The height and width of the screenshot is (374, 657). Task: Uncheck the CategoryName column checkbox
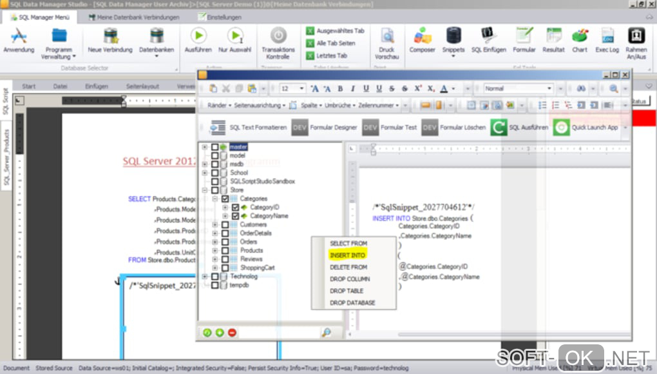[x=235, y=216]
